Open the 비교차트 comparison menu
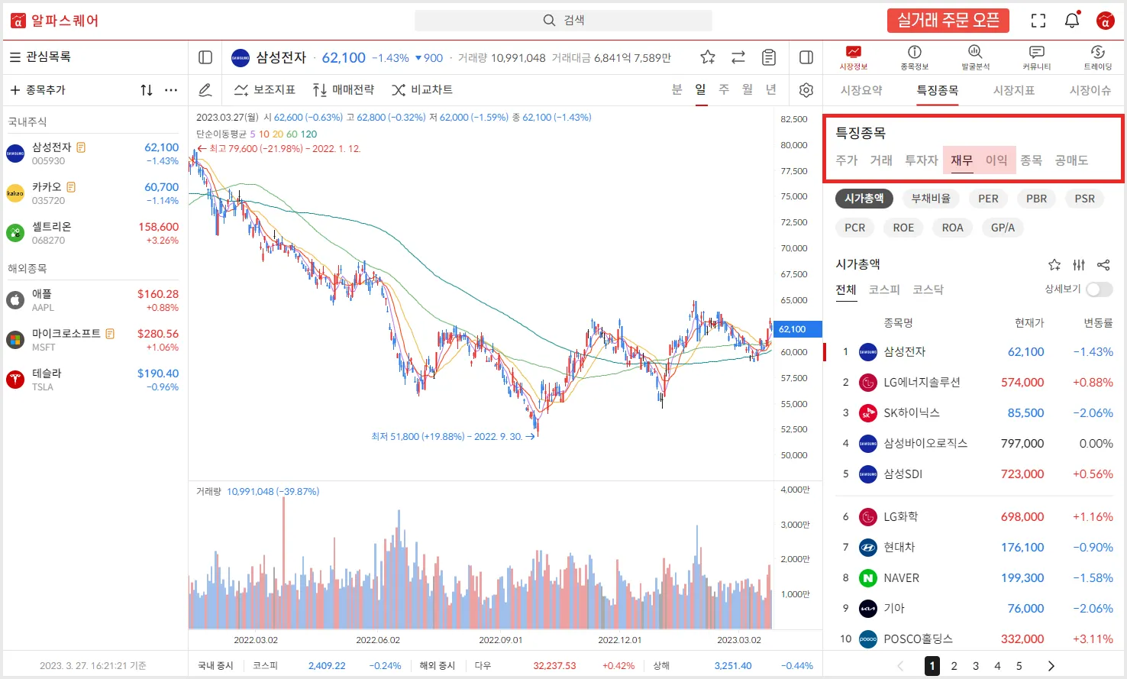Viewport: 1127px width, 679px height. tap(422, 90)
